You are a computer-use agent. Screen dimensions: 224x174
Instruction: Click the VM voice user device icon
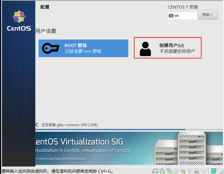[x=204, y=171]
